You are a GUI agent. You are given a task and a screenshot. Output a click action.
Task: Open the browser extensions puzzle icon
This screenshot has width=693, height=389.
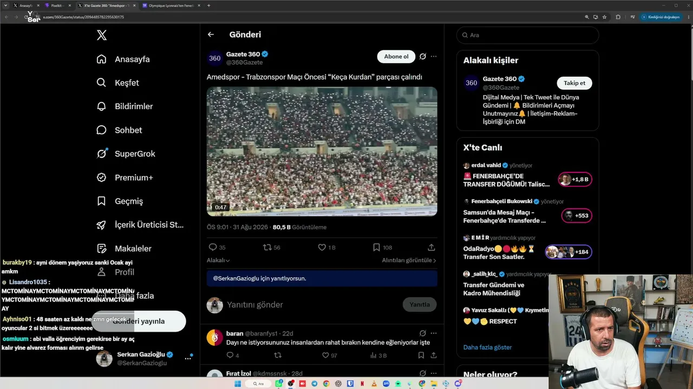point(618,17)
